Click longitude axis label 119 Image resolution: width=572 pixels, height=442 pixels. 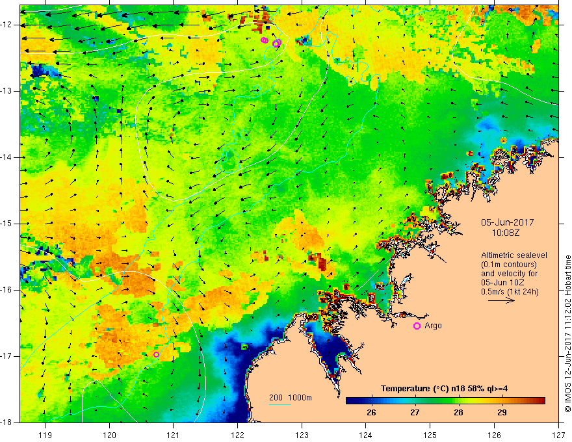point(45,435)
